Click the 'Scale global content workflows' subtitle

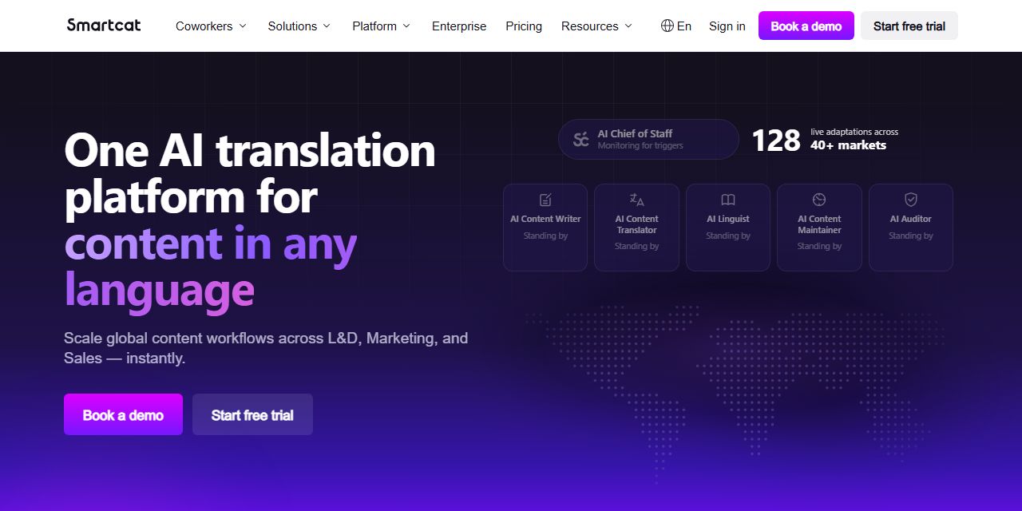point(266,348)
